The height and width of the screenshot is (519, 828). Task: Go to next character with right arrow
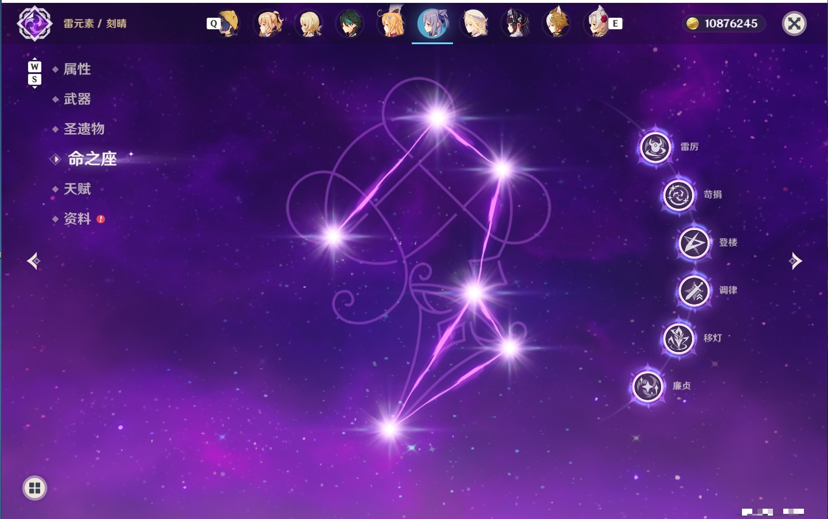795,261
